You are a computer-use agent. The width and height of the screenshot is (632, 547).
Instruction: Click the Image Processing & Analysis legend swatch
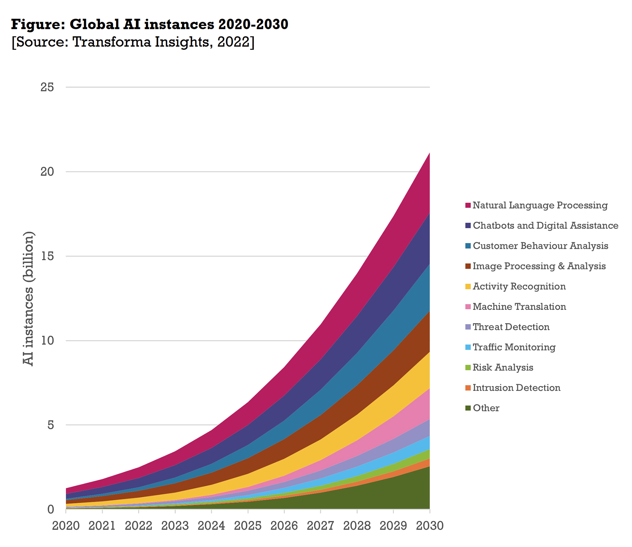click(468, 266)
